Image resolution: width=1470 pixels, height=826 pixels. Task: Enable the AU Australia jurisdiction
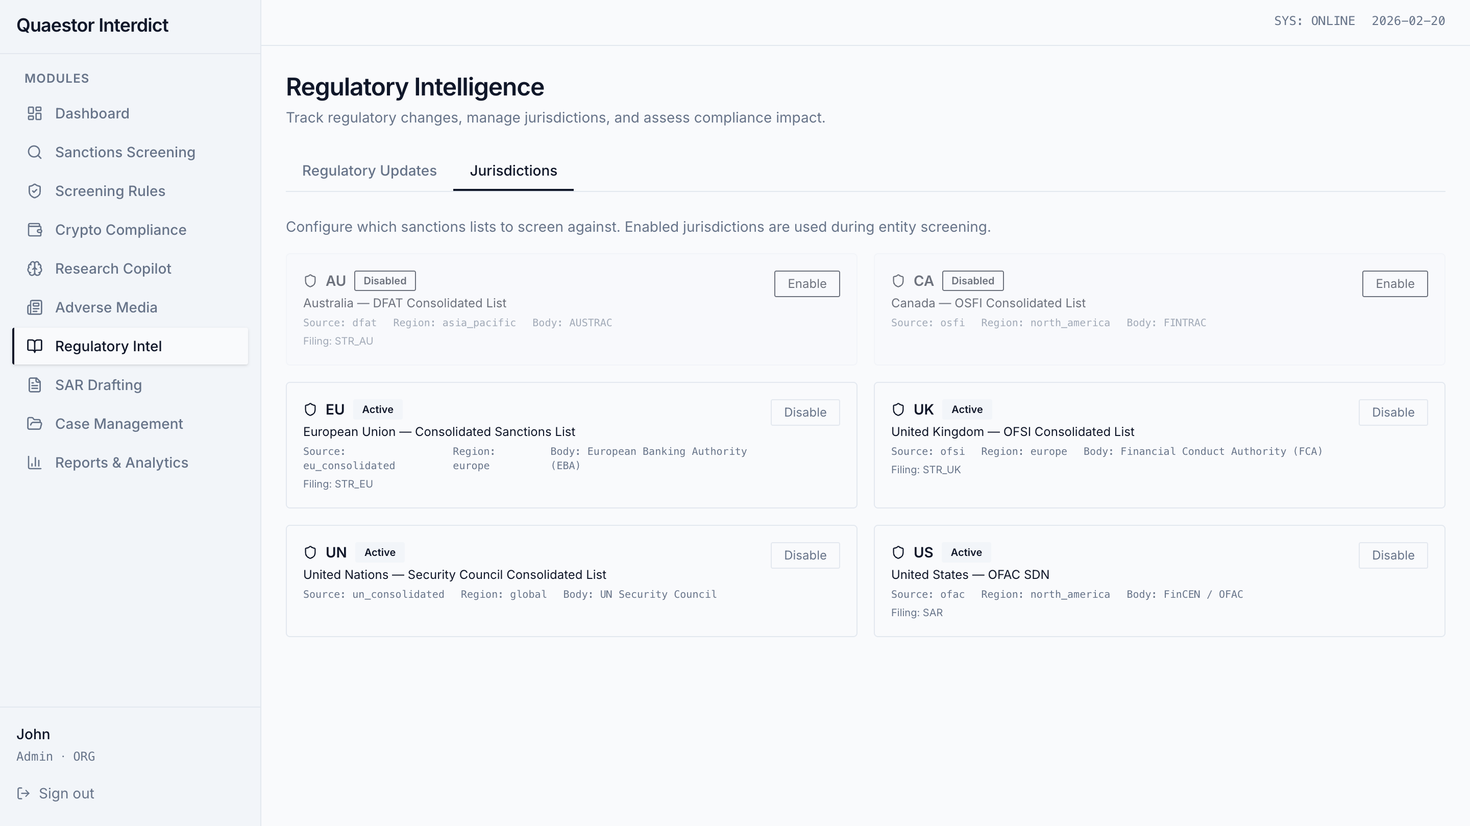[x=806, y=284]
